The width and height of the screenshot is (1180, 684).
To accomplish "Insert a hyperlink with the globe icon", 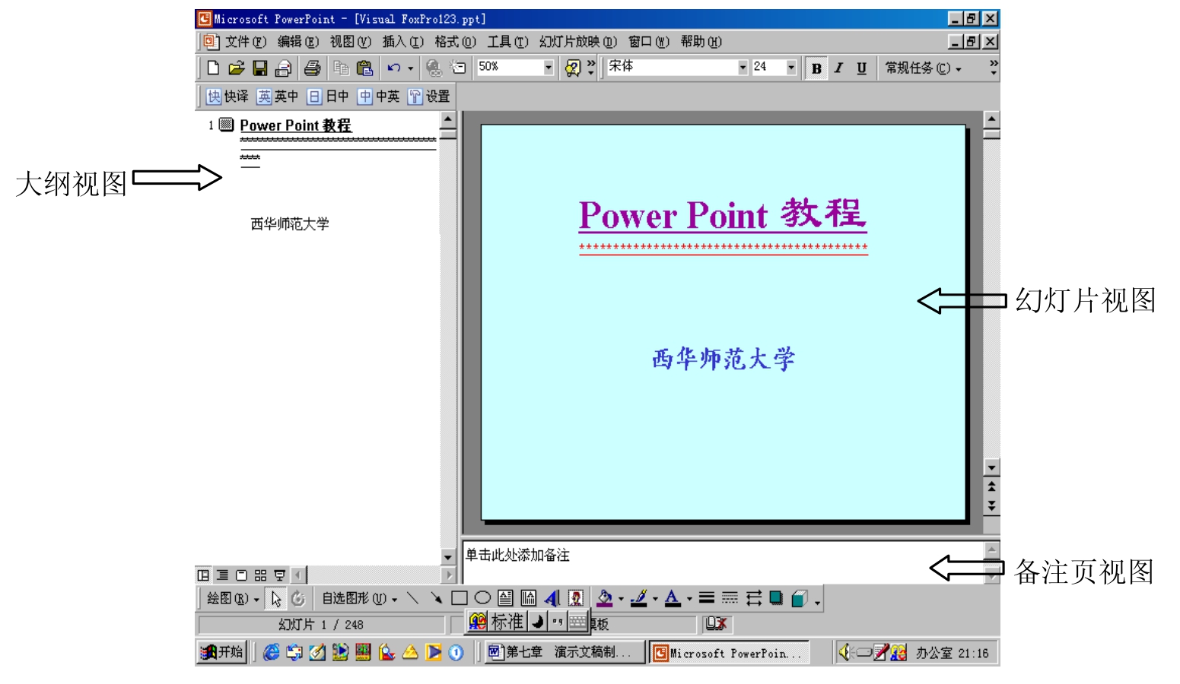I will click(434, 68).
